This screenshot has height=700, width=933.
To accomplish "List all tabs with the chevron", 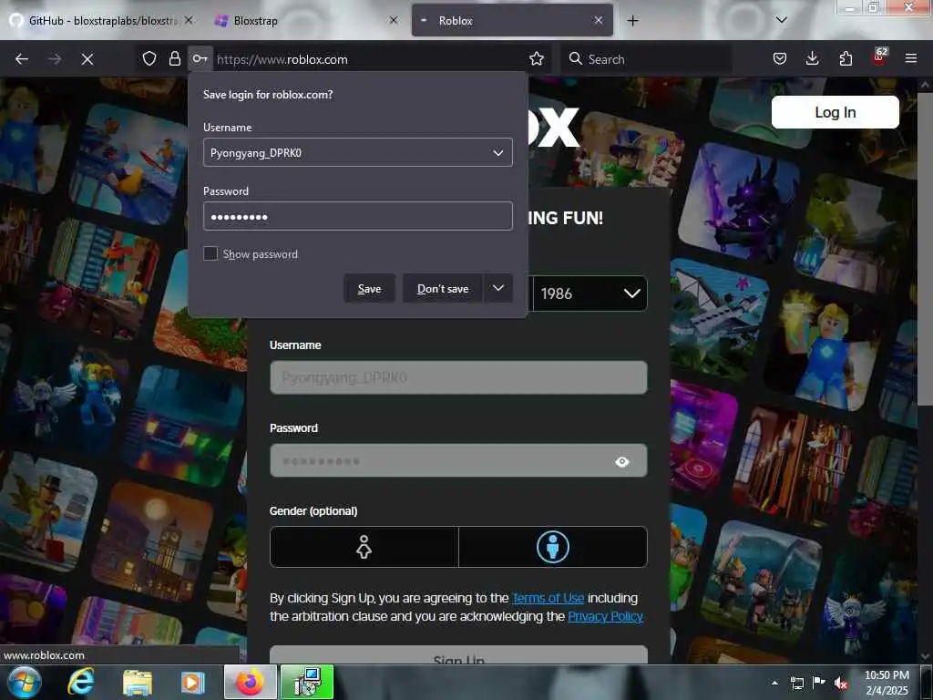I will [781, 20].
